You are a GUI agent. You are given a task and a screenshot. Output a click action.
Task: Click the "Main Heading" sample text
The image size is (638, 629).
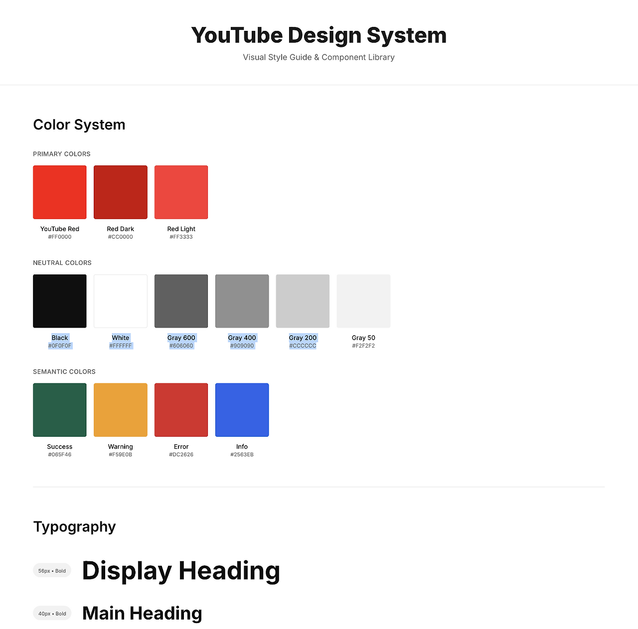point(142,614)
